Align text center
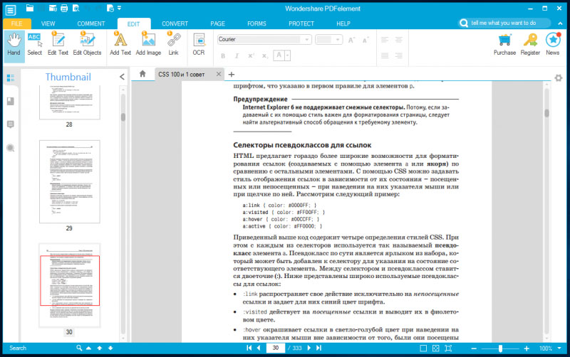This screenshot has width=570, height=357. tap(399, 40)
